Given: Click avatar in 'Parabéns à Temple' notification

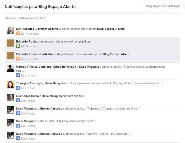Looking at the screenshot, I should [10, 110].
